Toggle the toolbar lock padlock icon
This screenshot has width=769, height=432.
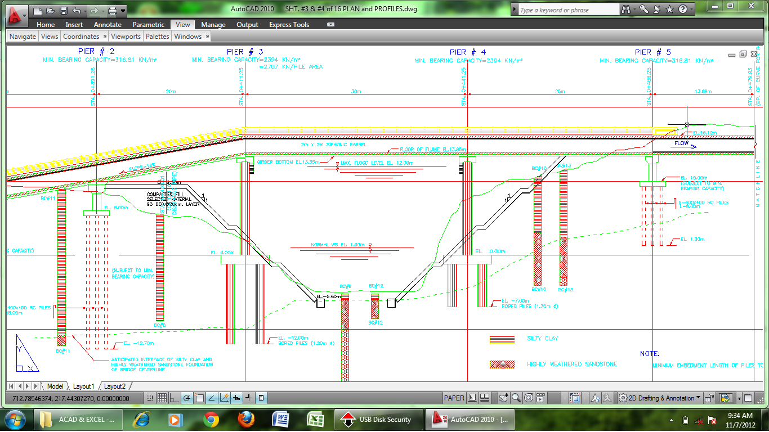pos(710,398)
